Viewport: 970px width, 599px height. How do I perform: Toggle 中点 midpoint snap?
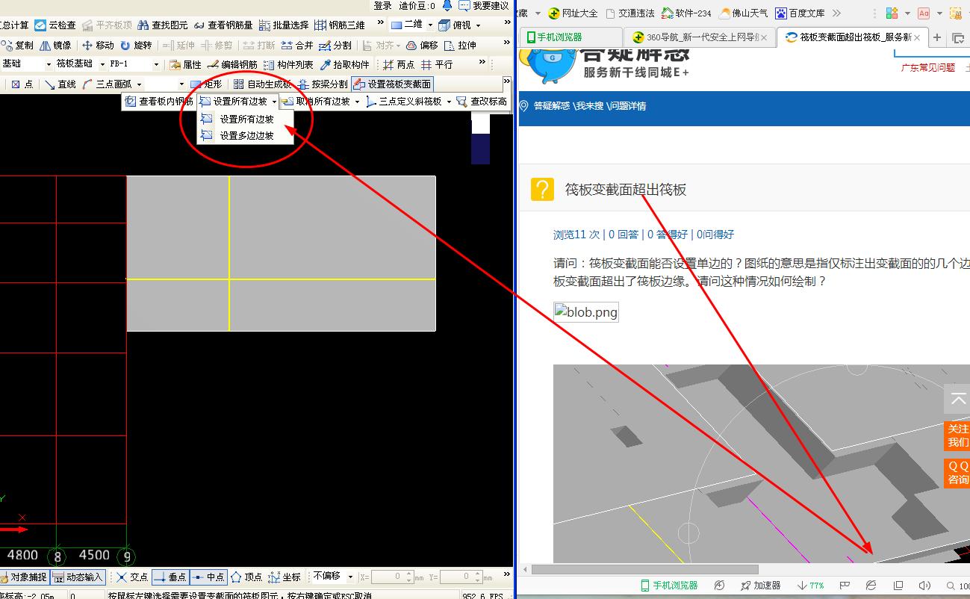click(208, 577)
